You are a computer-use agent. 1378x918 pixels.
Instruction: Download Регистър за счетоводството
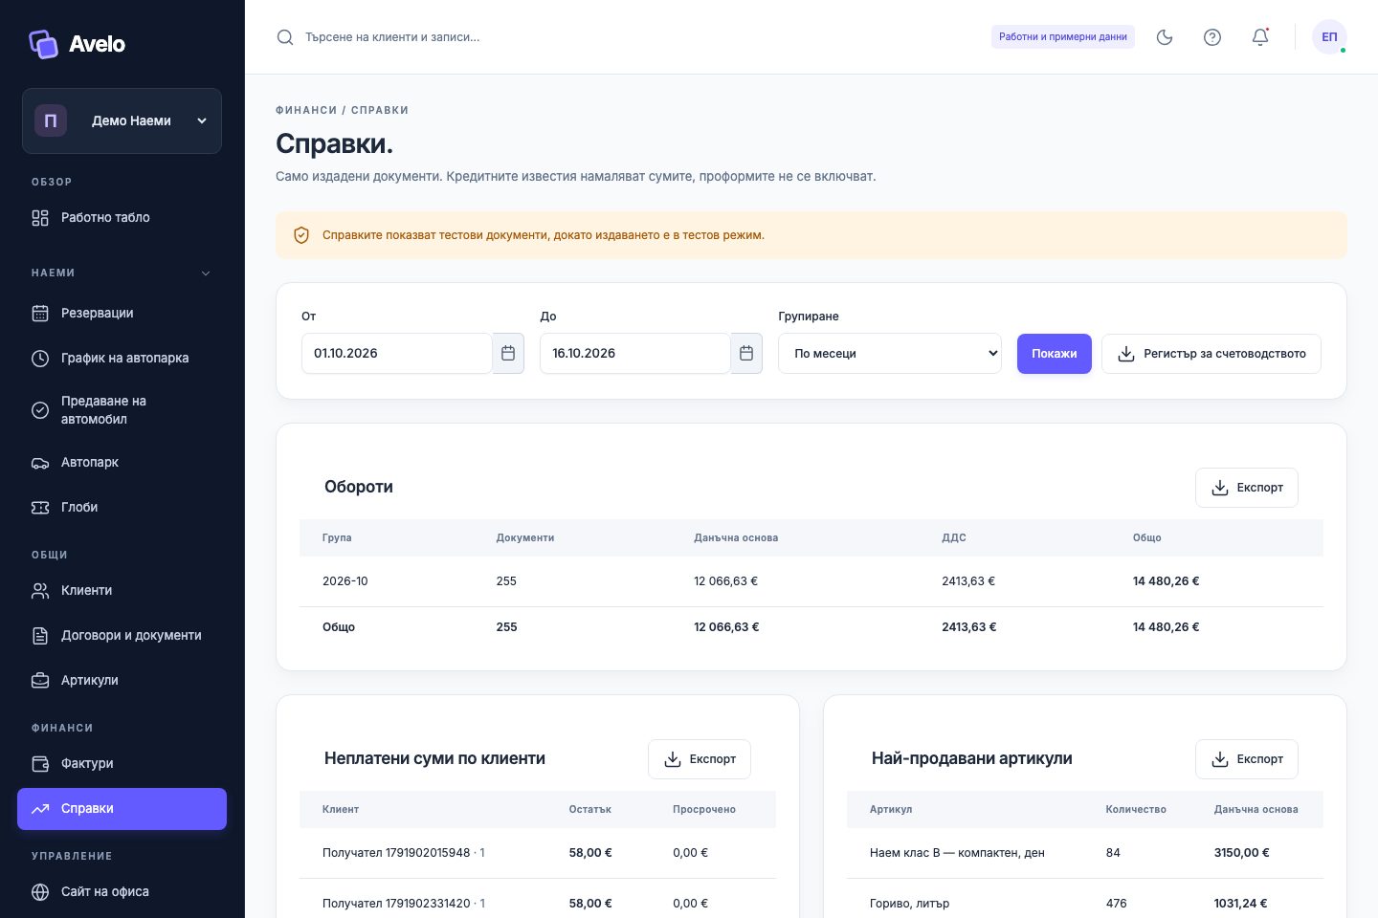(x=1211, y=354)
